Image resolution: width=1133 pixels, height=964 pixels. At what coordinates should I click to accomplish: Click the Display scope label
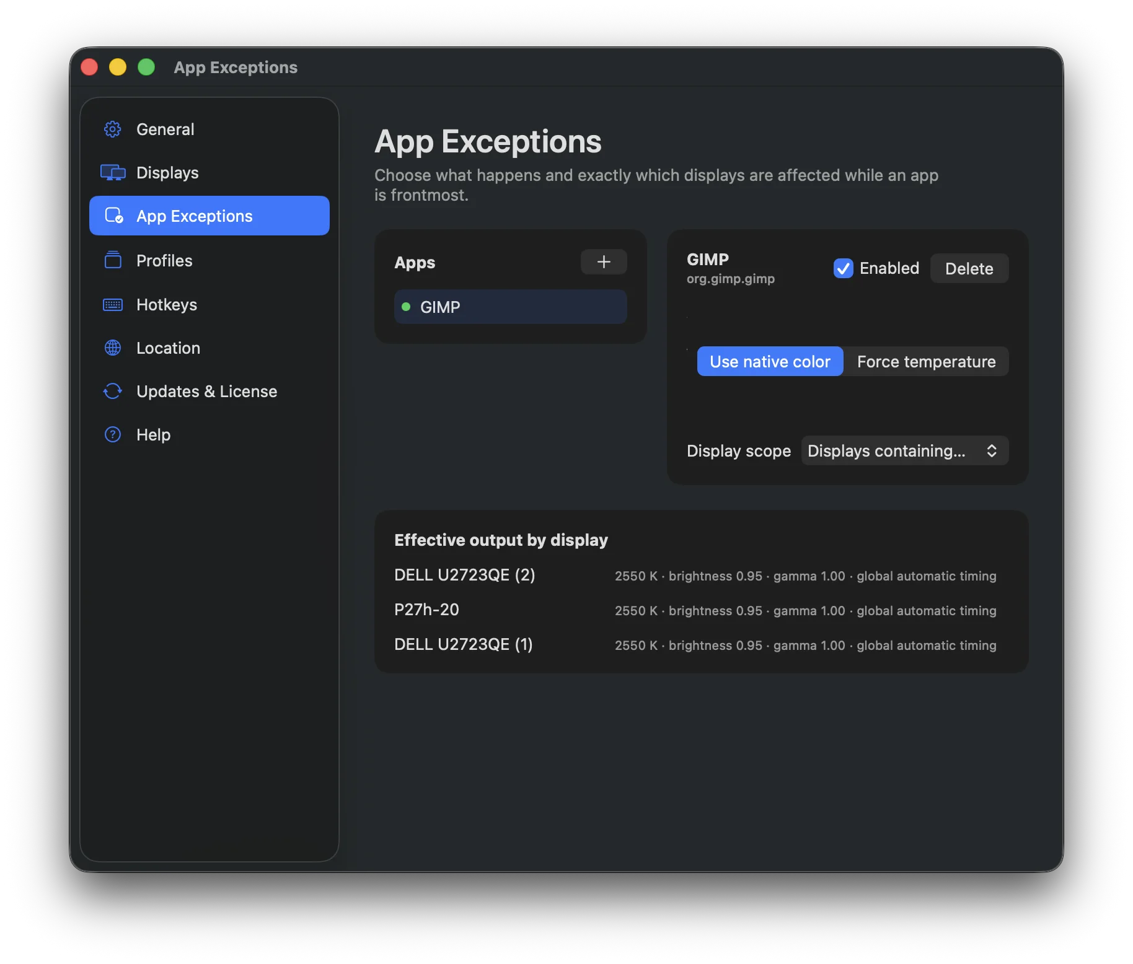coord(739,450)
